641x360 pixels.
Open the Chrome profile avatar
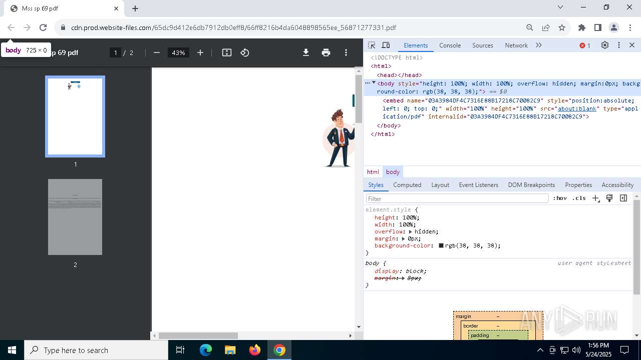click(614, 27)
